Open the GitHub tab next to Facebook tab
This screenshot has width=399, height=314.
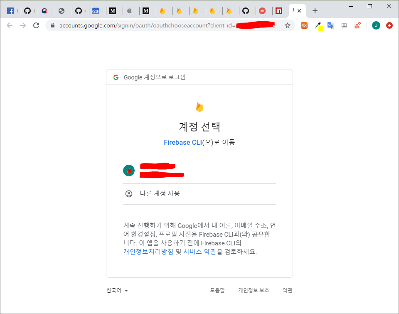[27, 11]
